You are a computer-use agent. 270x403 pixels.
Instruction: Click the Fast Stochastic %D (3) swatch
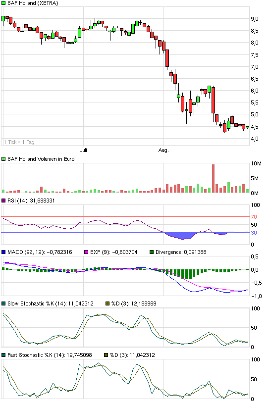[106, 355]
